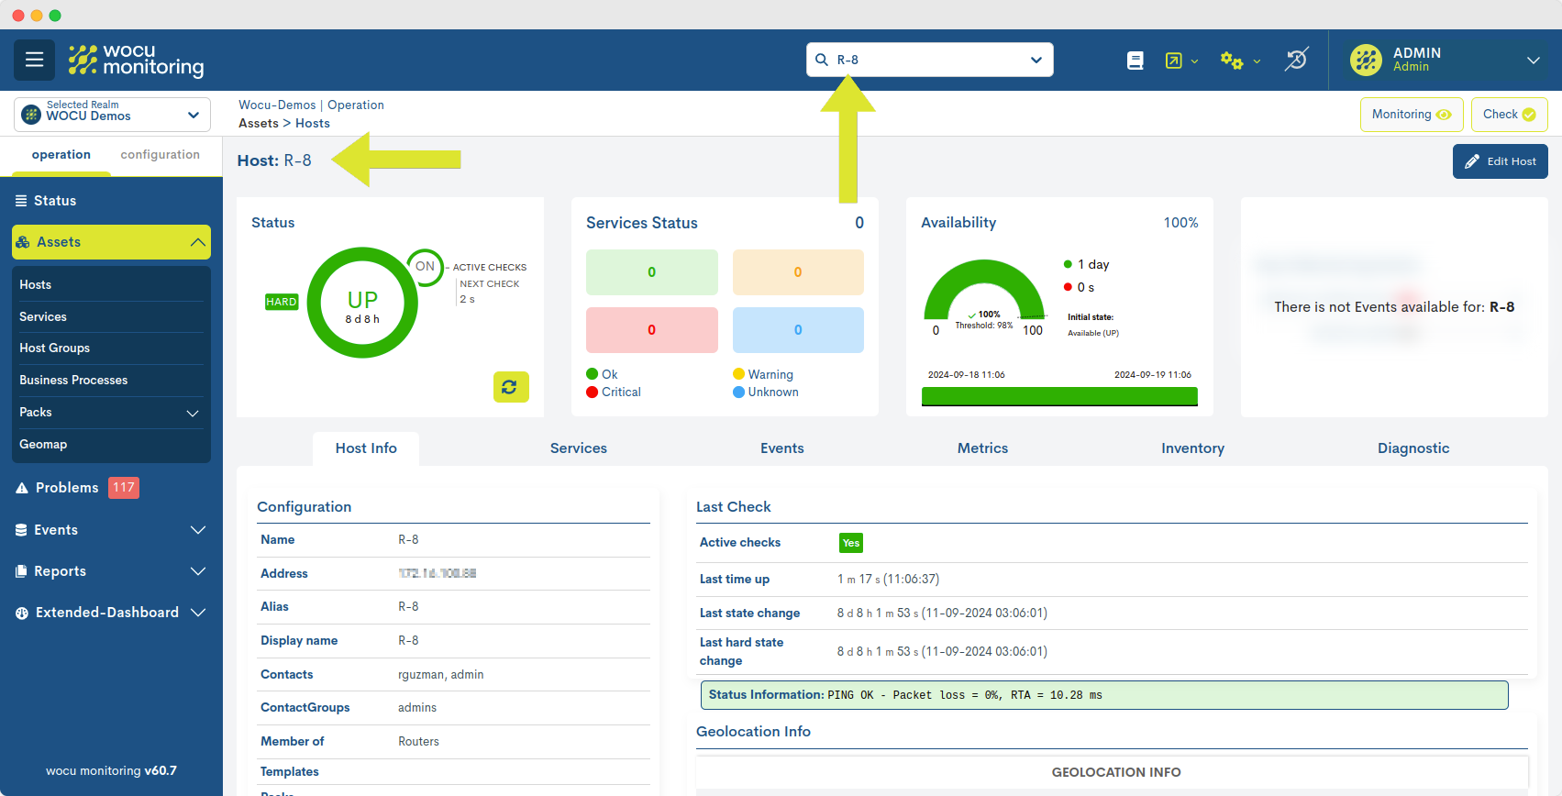Viewport: 1562px width, 796px height.
Task: Click the Status Information PING OK box
Action: 1104,695
